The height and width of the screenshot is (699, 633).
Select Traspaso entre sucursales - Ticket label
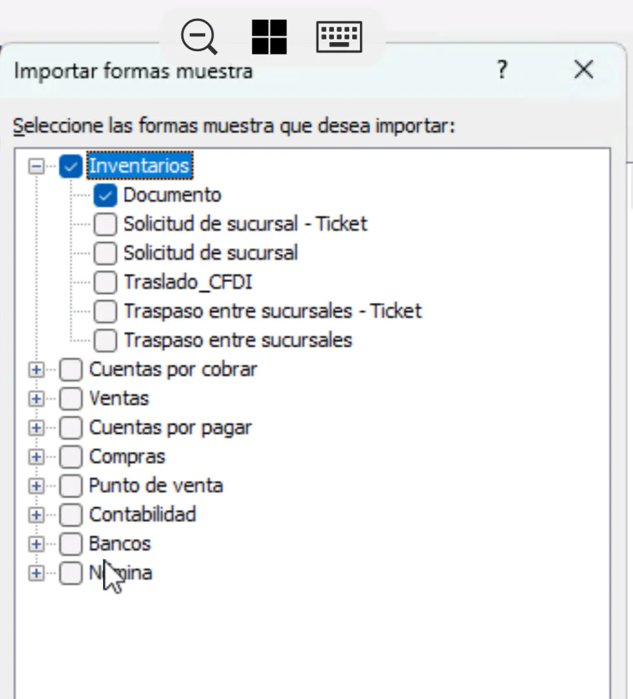click(272, 311)
